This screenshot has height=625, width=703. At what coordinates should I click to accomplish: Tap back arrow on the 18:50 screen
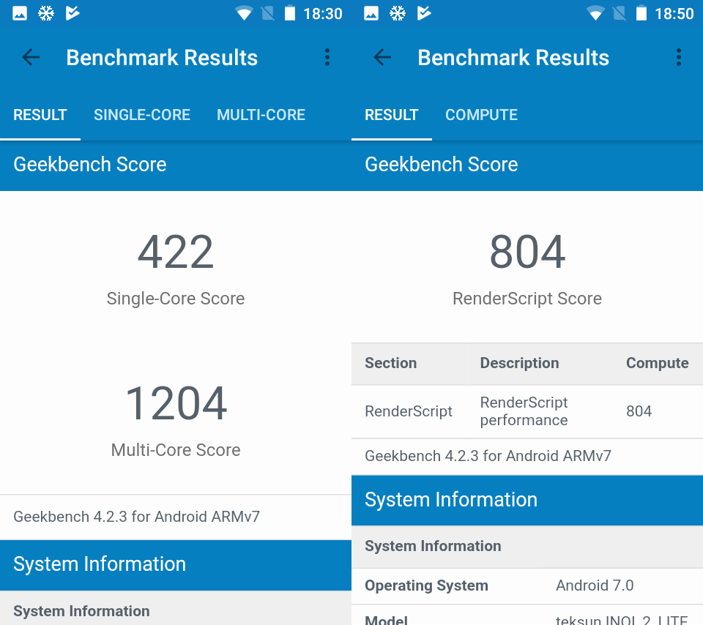click(382, 58)
